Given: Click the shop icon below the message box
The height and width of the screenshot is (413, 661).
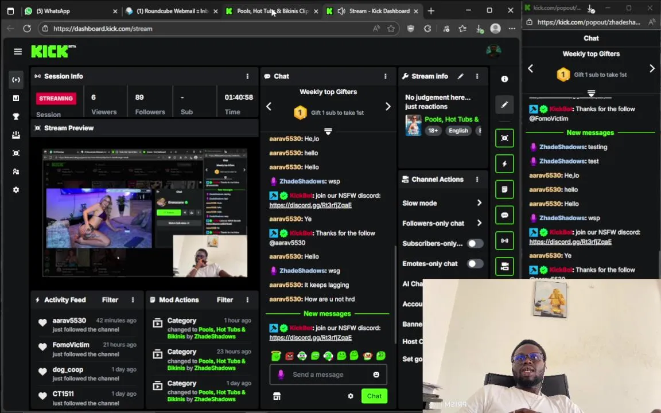Looking at the screenshot, I should tap(277, 396).
